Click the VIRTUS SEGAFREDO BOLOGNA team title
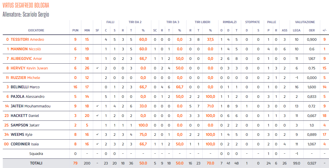The width and height of the screenshot is (329, 168). pos(26,5)
